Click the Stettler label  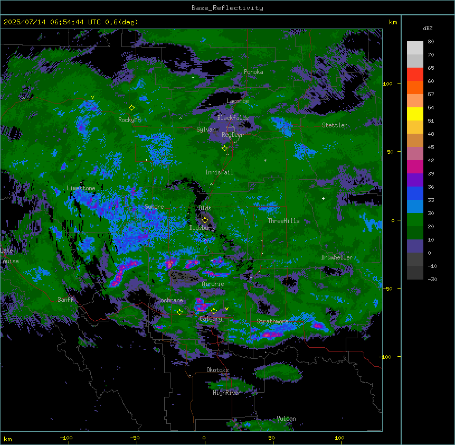click(335, 125)
